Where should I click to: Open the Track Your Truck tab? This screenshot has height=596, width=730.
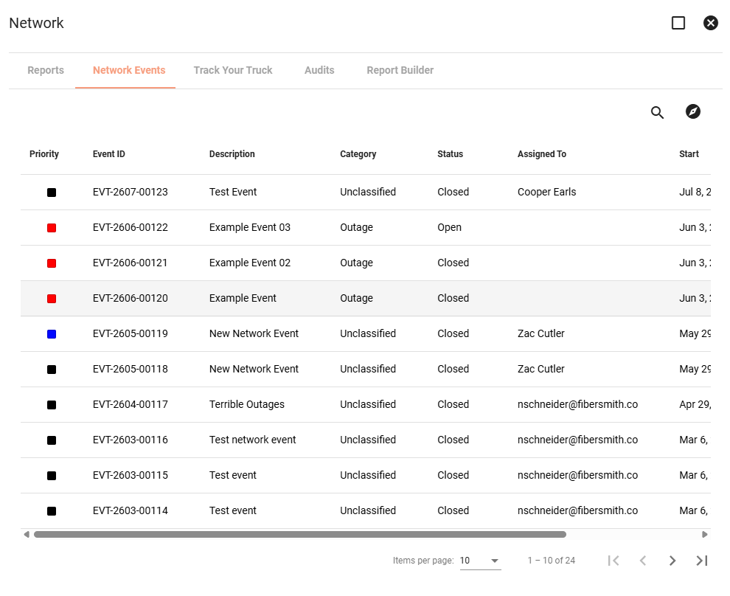point(233,70)
